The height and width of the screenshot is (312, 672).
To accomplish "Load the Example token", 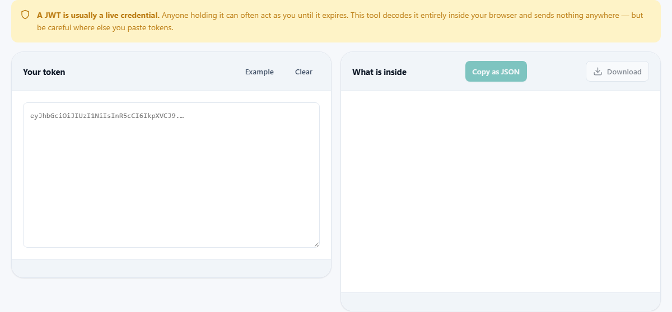I will [259, 72].
